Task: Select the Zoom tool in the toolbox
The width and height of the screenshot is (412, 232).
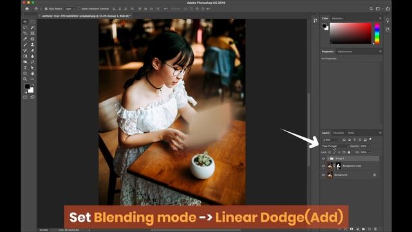Action: pos(25,79)
